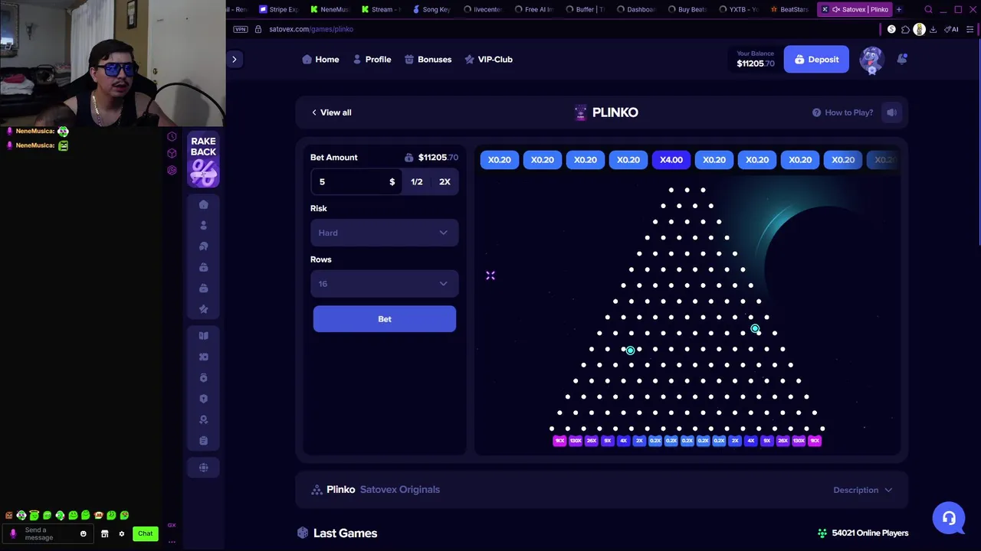Viewport: 981px width, 551px height.
Task: Switch to the Stripe browser tab
Action: (x=279, y=9)
